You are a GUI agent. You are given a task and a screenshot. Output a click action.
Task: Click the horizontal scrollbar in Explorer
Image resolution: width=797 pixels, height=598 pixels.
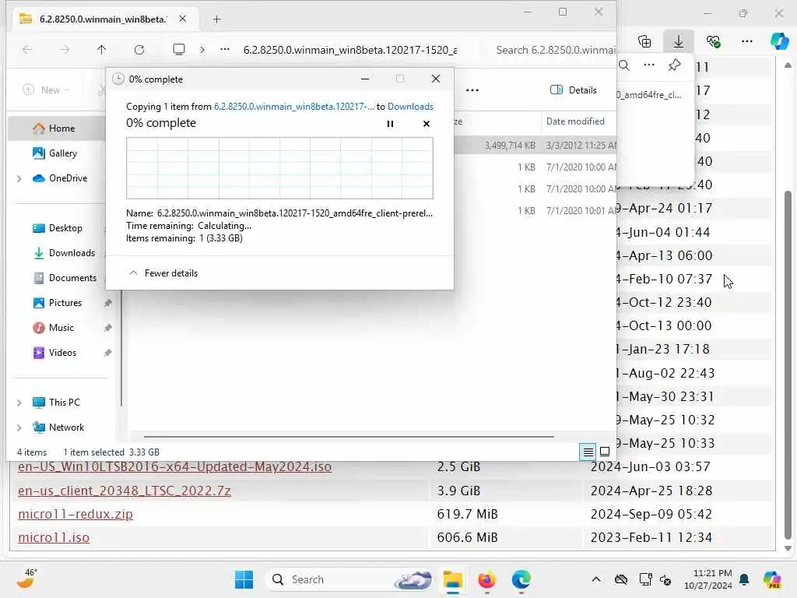349,436
